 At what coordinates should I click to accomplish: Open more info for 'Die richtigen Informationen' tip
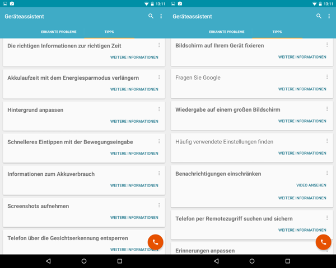point(134,58)
